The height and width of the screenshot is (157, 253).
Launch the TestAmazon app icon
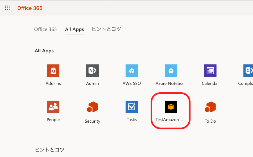pyautogui.click(x=171, y=107)
